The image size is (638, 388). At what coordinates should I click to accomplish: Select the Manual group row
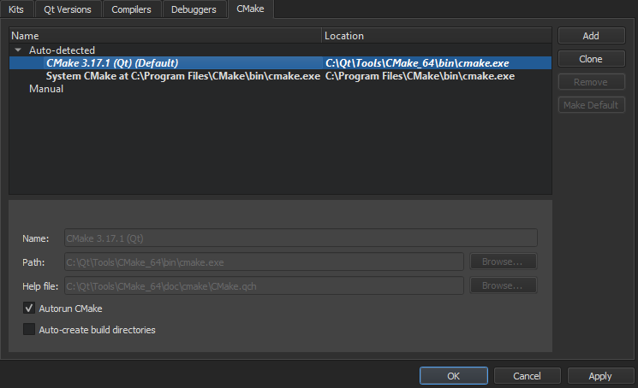pos(46,89)
